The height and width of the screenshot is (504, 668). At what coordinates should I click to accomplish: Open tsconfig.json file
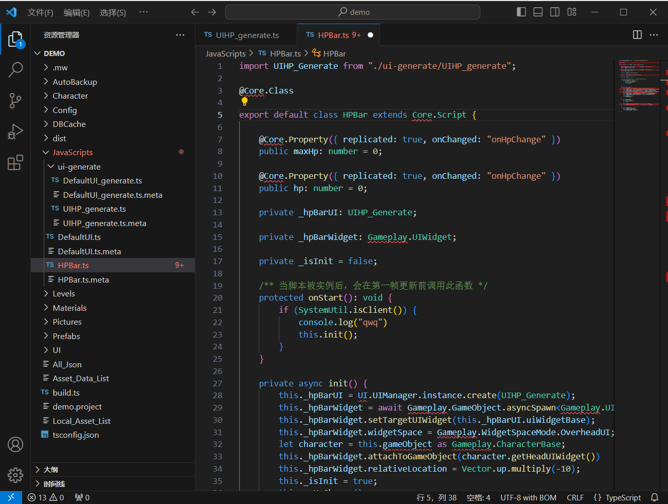pyautogui.click(x=113, y=435)
